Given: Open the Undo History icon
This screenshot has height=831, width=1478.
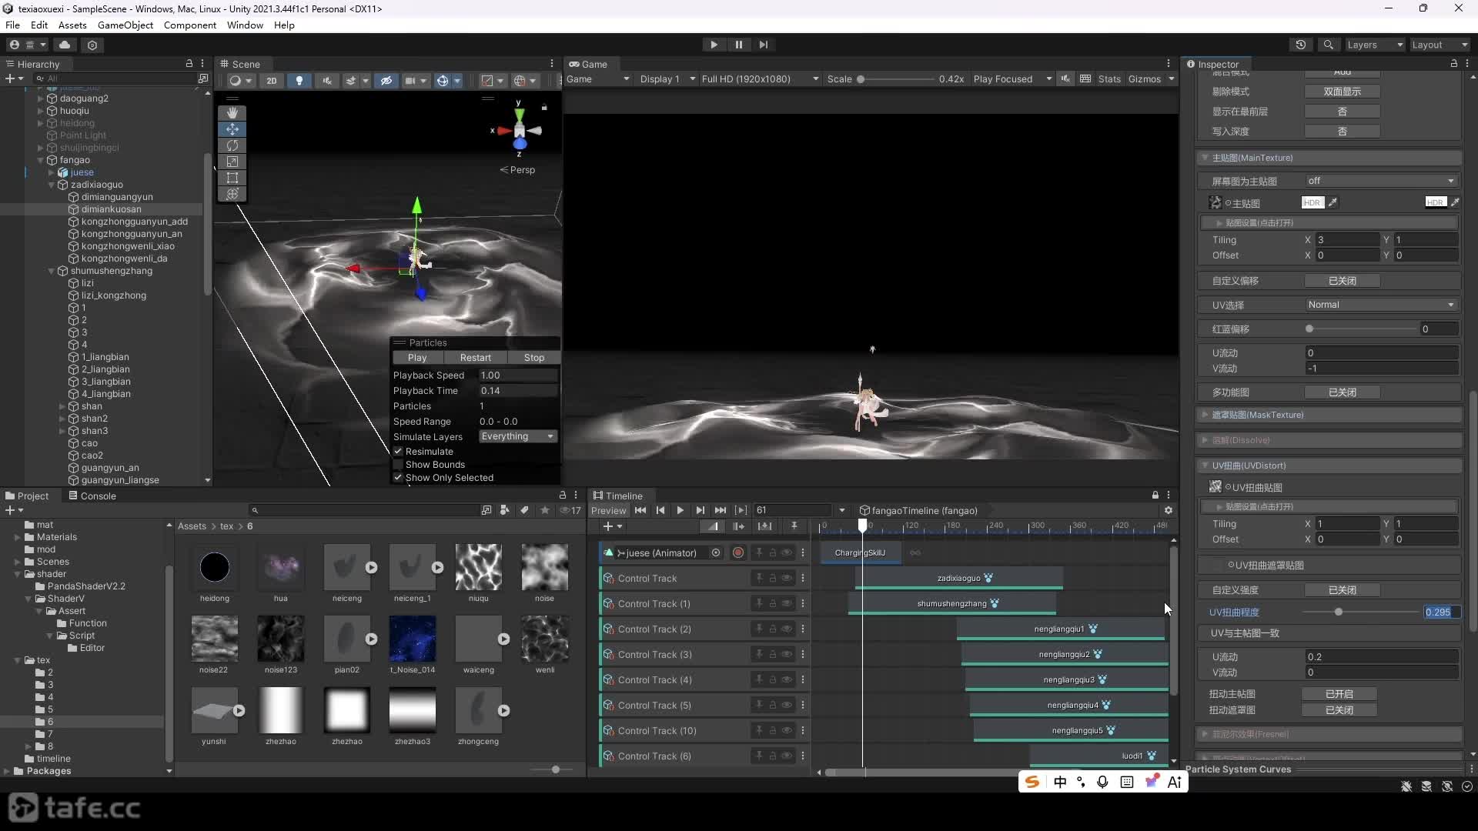Looking at the screenshot, I should (x=1300, y=45).
